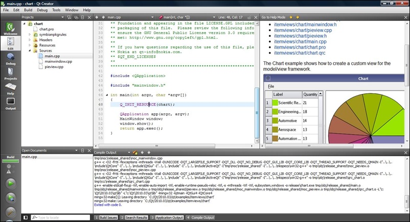Expand the Headers folder in project tree

(30, 40)
